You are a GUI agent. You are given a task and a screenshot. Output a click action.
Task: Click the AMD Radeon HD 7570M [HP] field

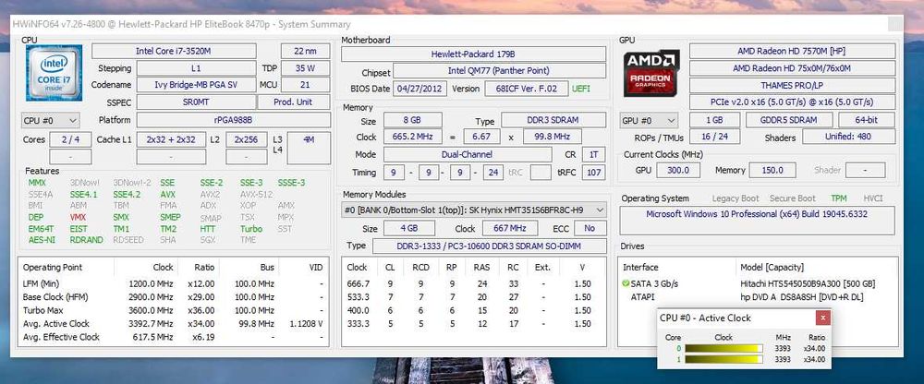coord(792,52)
